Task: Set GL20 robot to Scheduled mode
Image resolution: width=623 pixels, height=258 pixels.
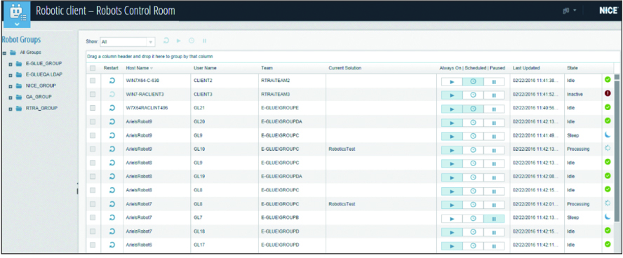Action: coord(473,123)
